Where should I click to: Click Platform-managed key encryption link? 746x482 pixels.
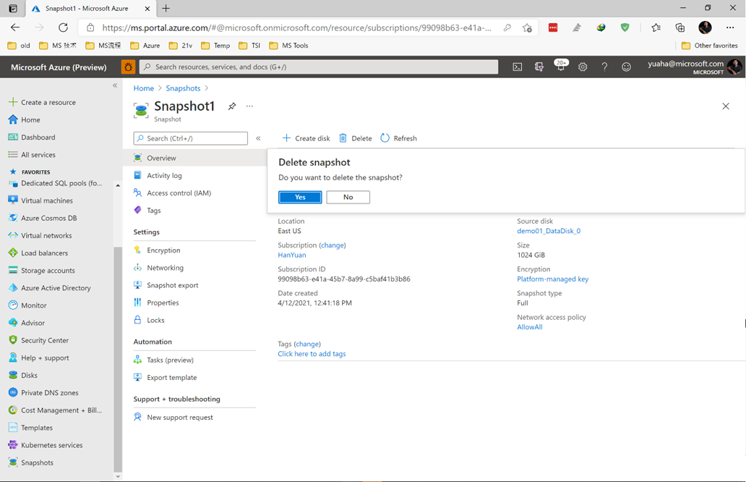[553, 279]
